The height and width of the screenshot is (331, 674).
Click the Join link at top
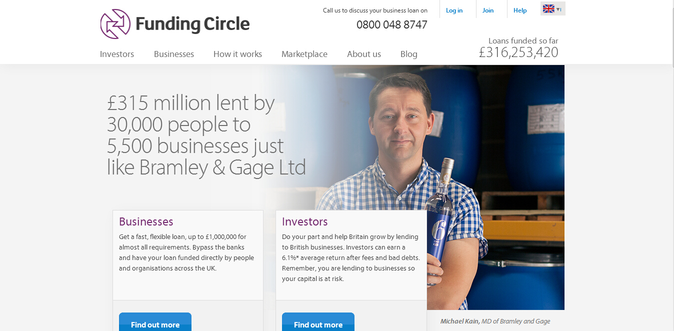(488, 10)
